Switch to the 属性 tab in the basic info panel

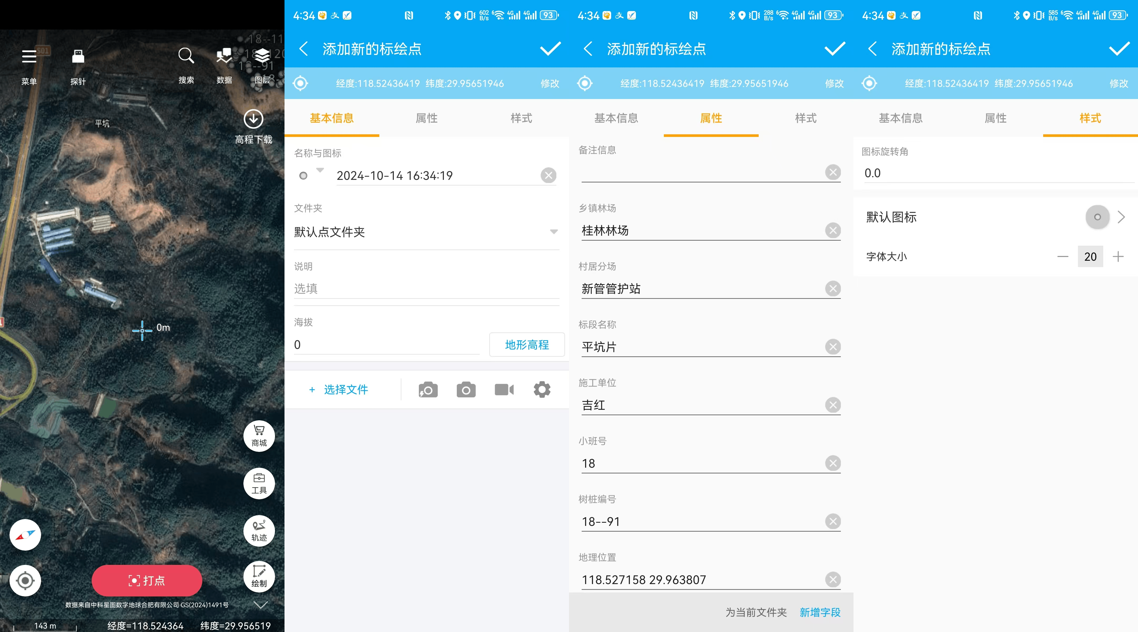(x=426, y=118)
